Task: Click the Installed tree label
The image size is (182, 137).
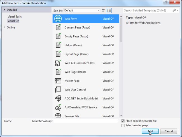Action: point(12,10)
